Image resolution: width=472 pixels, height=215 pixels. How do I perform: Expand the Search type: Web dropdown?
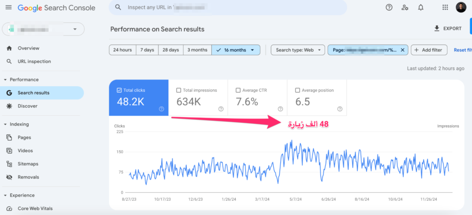[297, 50]
